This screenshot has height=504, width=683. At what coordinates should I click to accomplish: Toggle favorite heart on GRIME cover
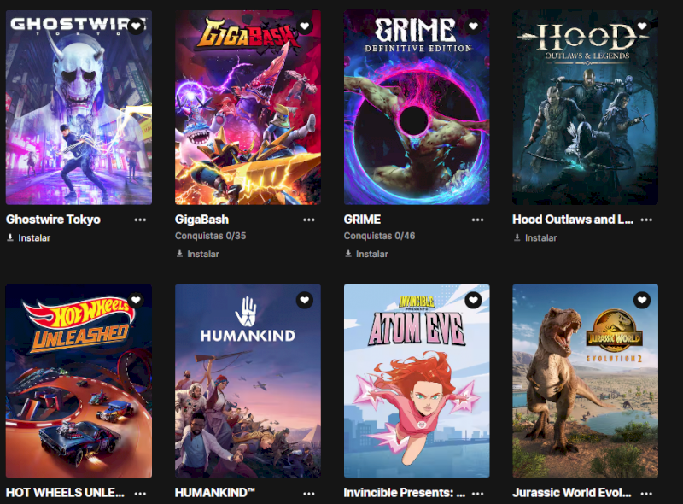coord(474,26)
